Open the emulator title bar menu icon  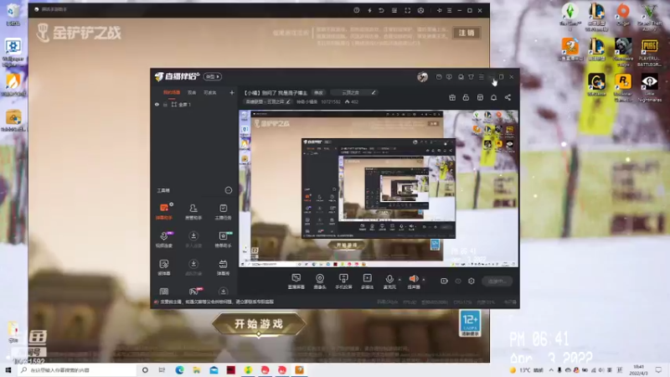pyautogui.click(x=450, y=10)
